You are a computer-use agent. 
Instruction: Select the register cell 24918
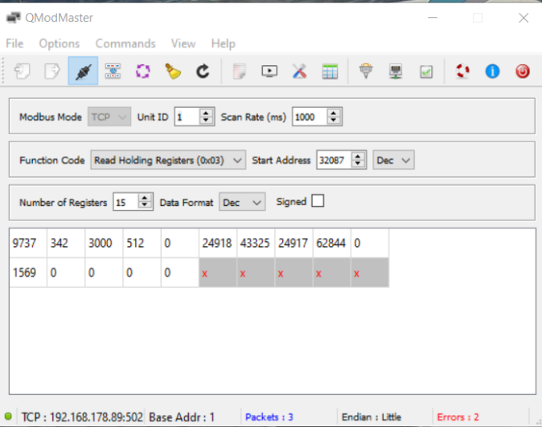[x=218, y=243]
